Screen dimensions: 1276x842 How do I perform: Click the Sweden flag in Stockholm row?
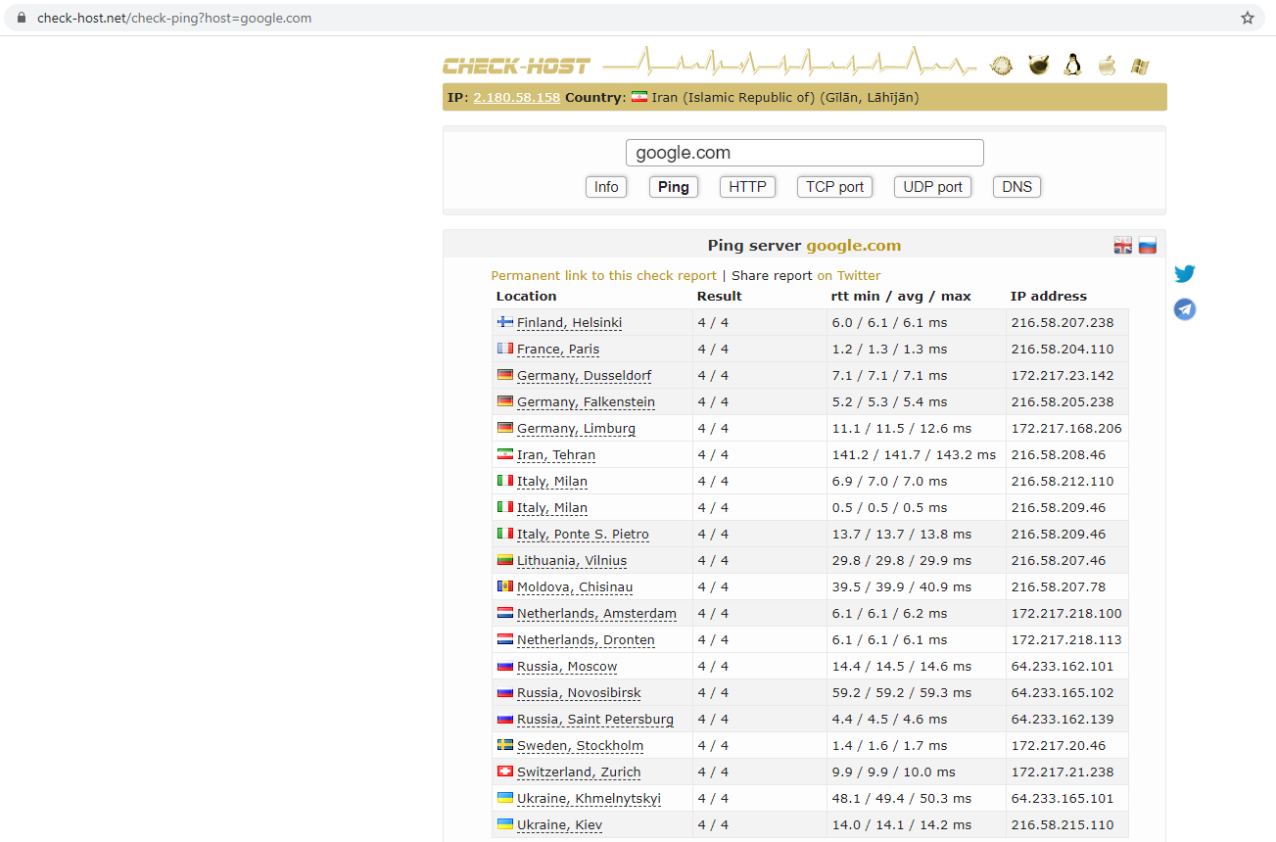(505, 745)
